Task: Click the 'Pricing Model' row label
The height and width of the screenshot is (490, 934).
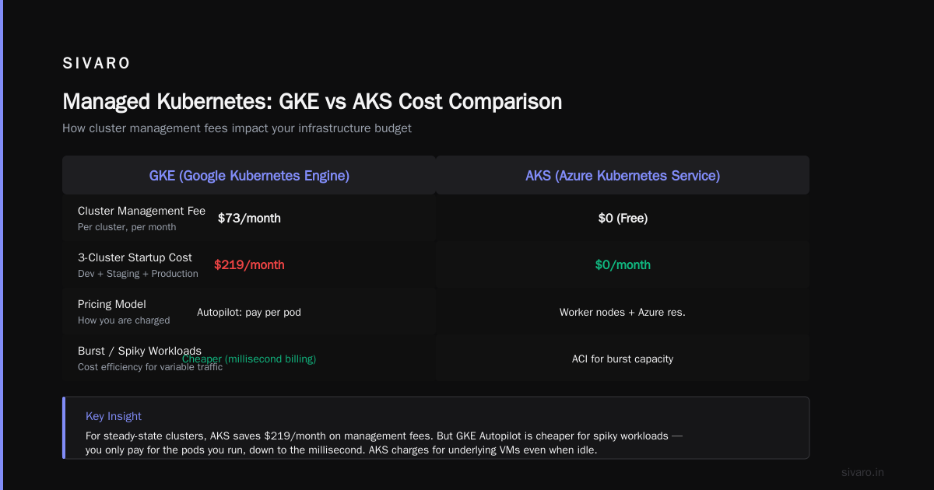Action: [112, 304]
